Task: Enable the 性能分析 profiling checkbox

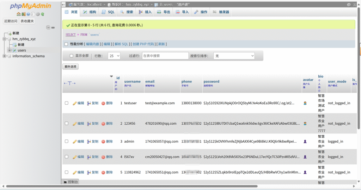Action: click(x=66, y=44)
